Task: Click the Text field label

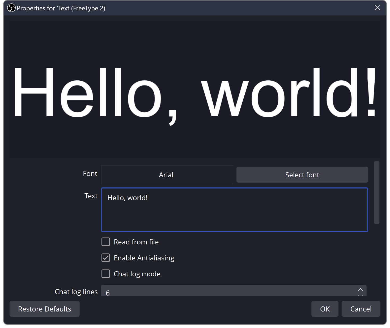Action: coord(91,196)
